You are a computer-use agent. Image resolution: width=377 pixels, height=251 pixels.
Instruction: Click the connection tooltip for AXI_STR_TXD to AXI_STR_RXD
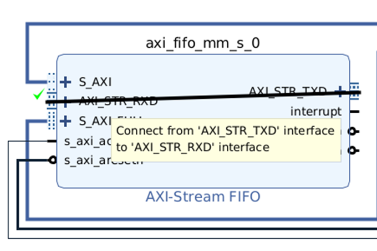point(226,139)
